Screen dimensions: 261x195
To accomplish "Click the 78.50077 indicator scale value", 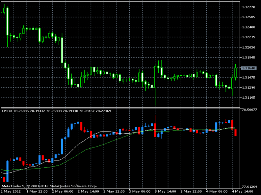I will [248, 110].
